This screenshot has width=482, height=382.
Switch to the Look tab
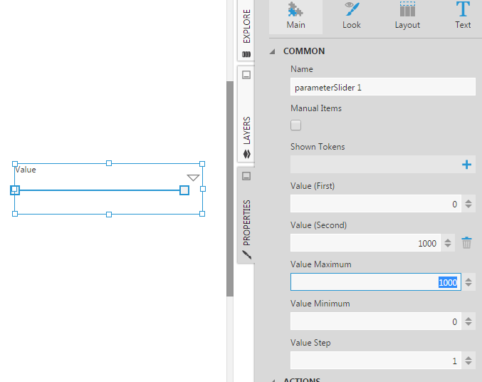(x=351, y=17)
